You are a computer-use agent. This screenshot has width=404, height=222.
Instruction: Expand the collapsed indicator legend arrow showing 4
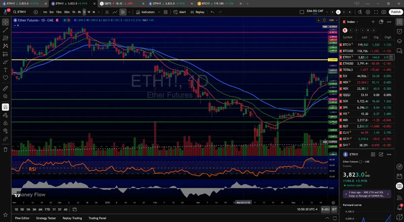pyautogui.click(x=16, y=25)
